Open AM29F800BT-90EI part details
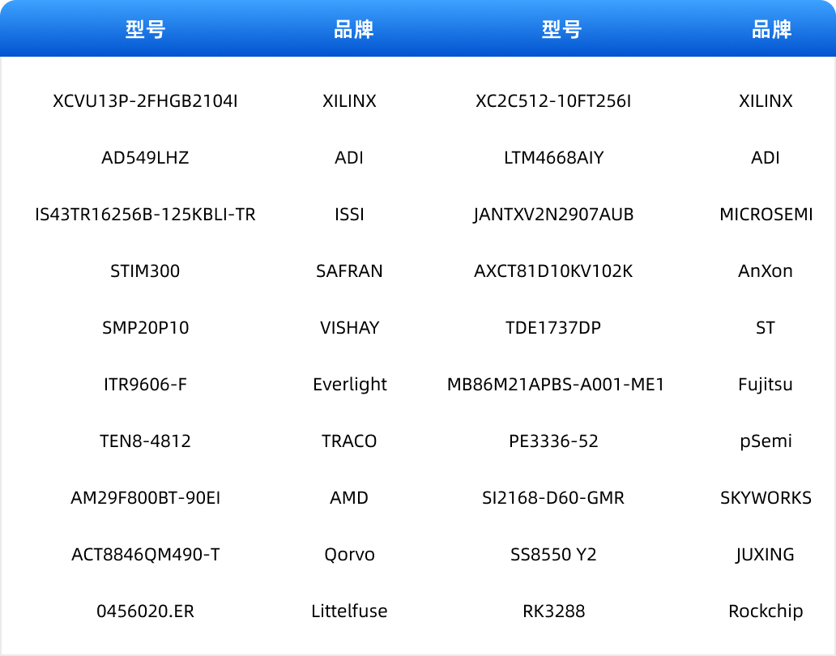This screenshot has width=836, height=656. tap(145, 498)
